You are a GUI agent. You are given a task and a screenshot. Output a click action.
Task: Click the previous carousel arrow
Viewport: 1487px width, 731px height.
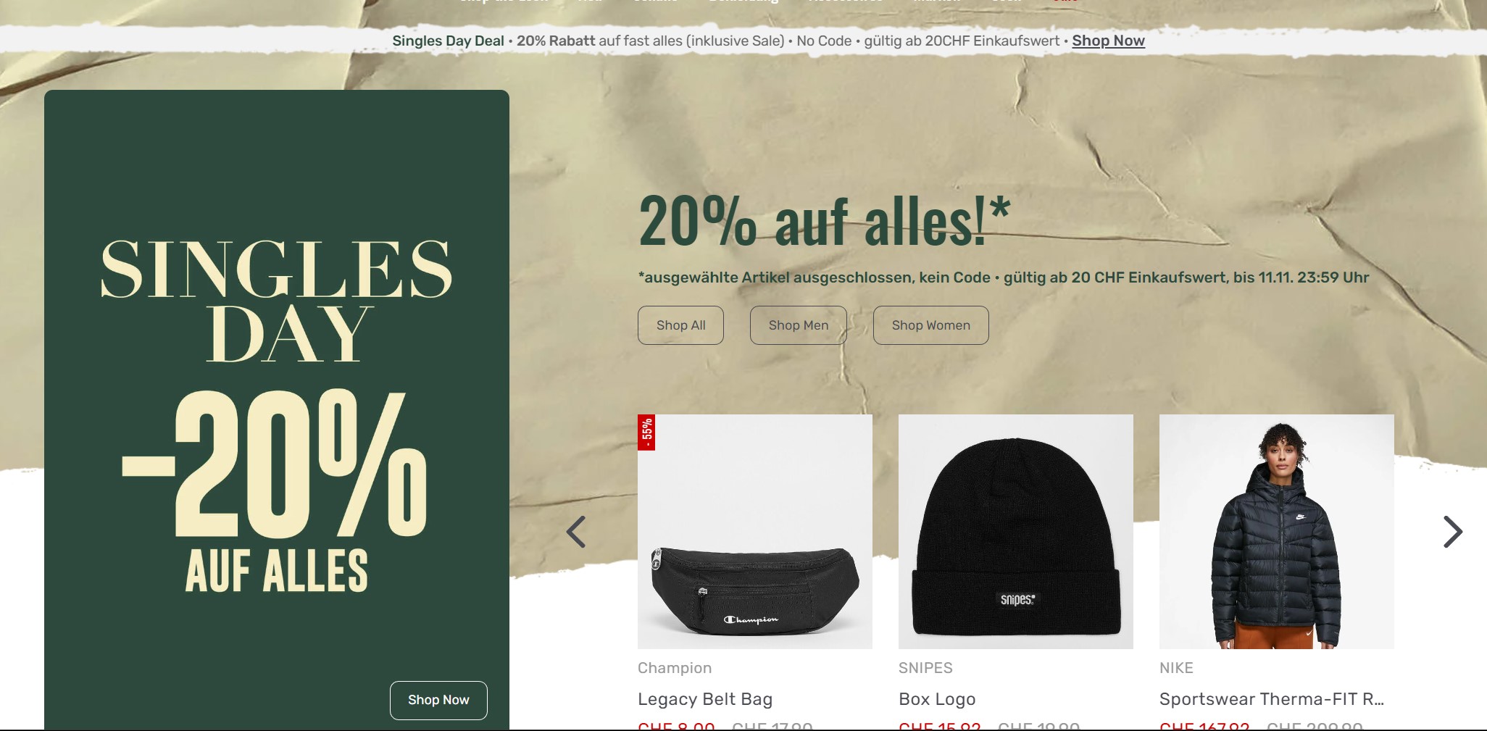pos(576,532)
